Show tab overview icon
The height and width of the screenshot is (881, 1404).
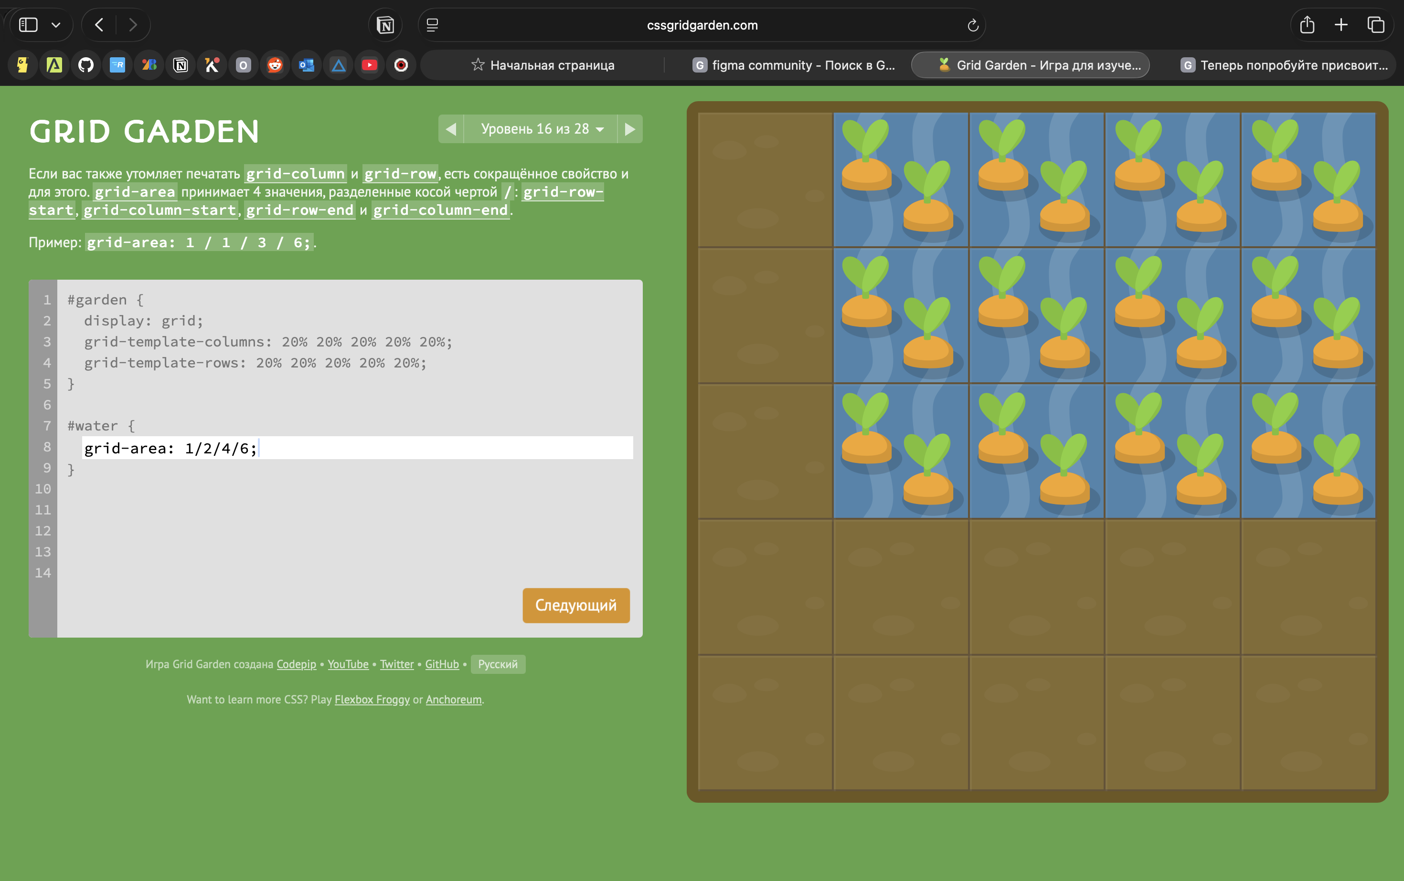pos(1375,25)
